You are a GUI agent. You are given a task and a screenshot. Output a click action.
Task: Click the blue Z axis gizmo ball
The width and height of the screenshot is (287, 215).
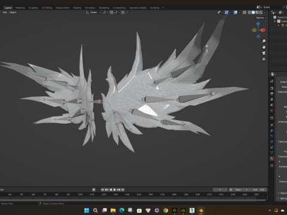[x=258, y=24]
